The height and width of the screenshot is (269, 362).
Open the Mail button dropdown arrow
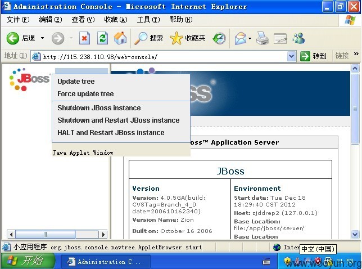coord(250,38)
